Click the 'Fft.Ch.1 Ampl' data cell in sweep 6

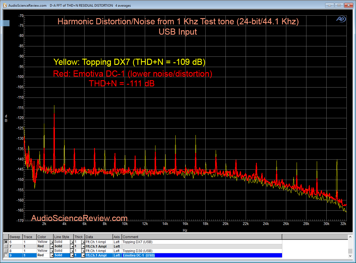pyautogui.click(x=99, y=242)
